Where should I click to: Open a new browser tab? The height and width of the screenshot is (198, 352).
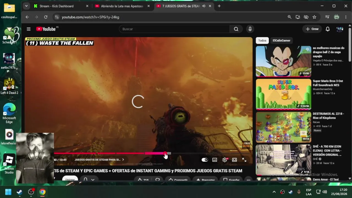pos(219,6)
